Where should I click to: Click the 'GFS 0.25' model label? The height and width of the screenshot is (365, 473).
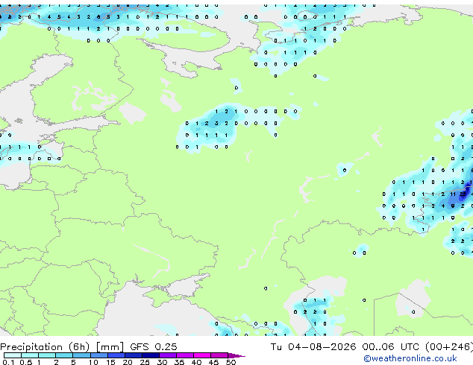[154, 347]
